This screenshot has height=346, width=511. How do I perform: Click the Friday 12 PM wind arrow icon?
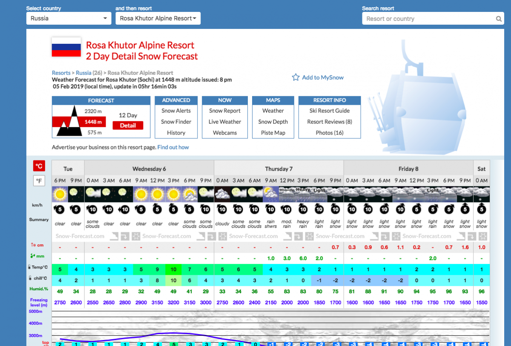[x=416, y=209]
